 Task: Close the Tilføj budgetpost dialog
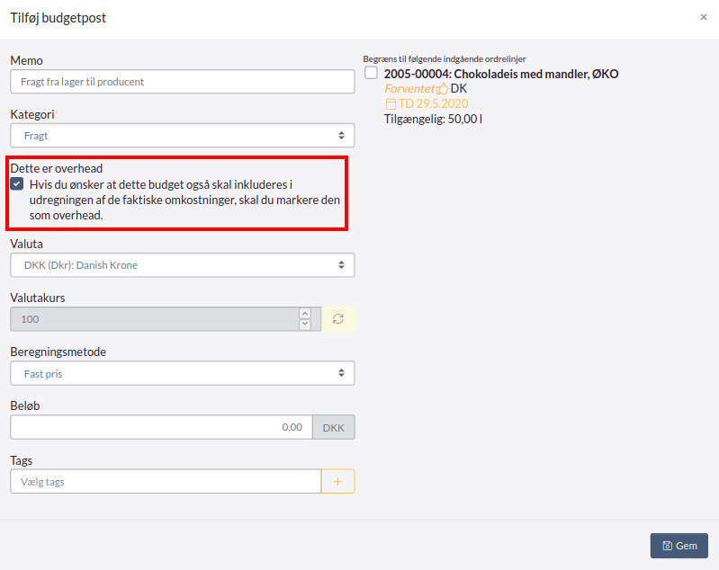704,17
